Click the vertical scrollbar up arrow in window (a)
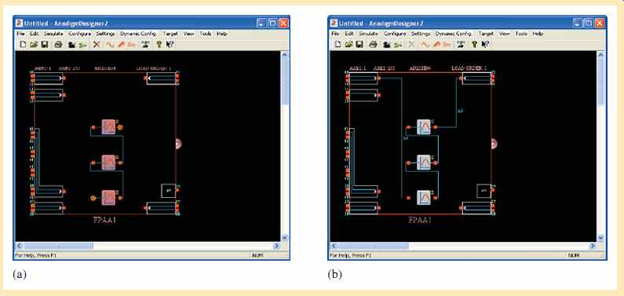 (285, 55)
